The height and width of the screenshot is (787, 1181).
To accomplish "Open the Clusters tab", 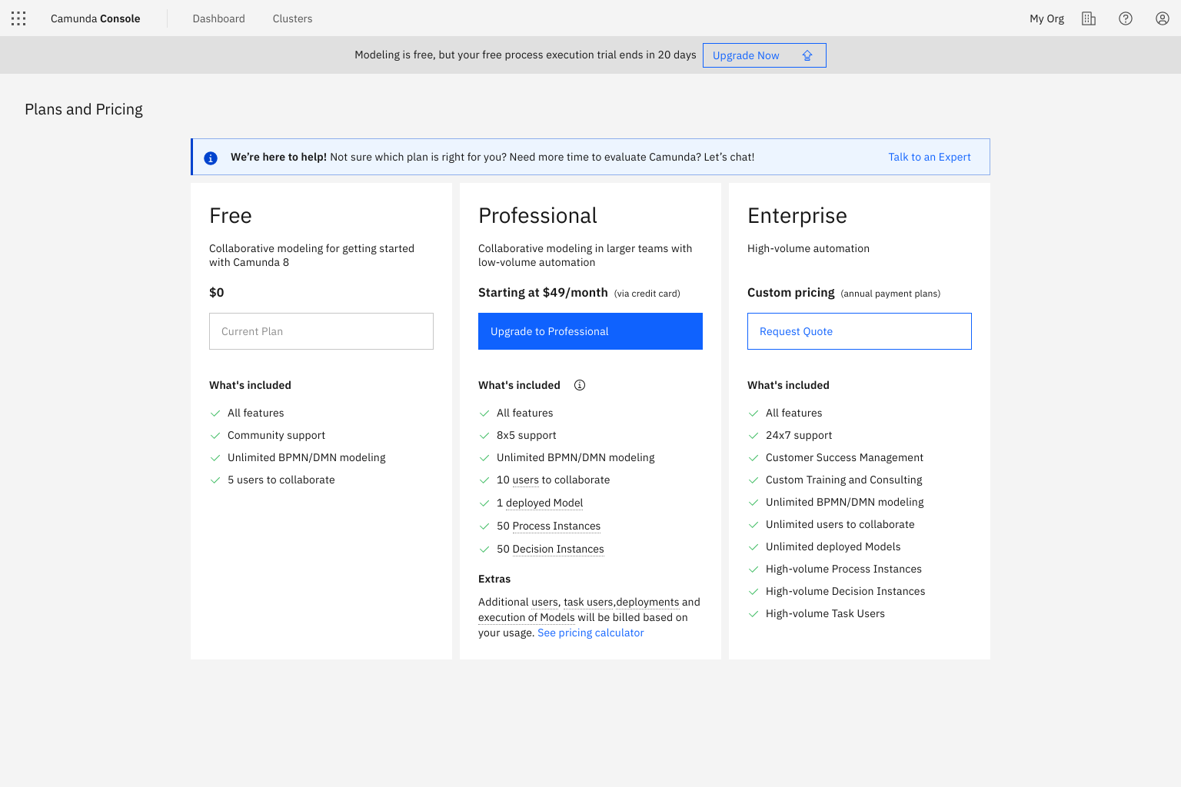I will point(292,18).
